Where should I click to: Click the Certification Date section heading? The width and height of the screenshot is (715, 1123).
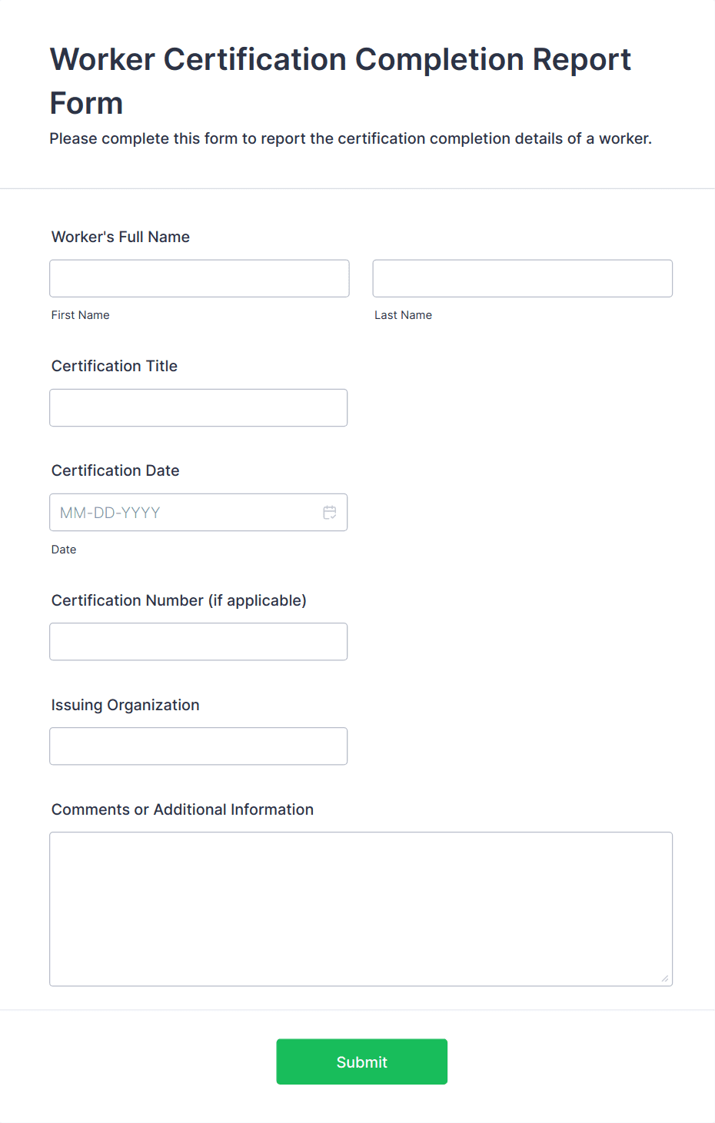pyautogui.click(x=115, y=470)
